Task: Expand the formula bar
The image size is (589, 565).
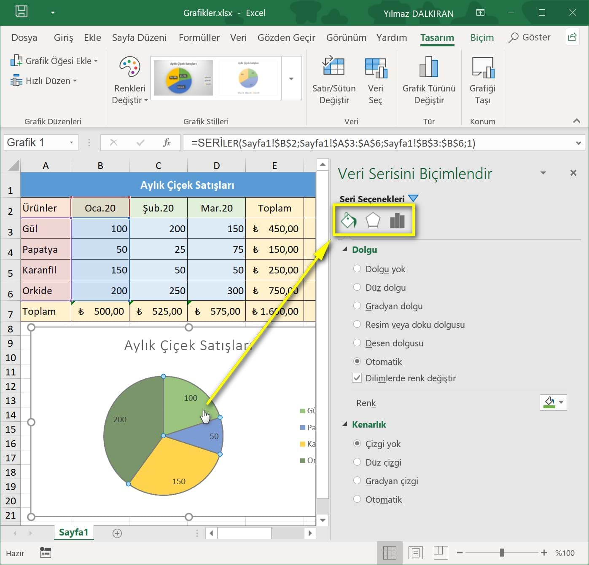Action: 578,143
